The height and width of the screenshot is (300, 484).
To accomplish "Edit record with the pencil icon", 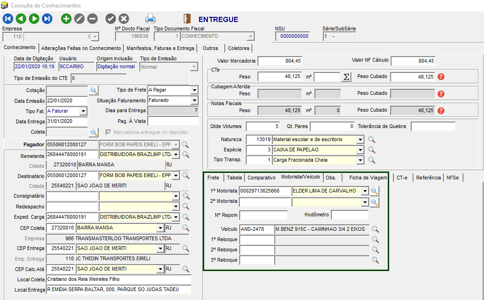I will 79,19.
